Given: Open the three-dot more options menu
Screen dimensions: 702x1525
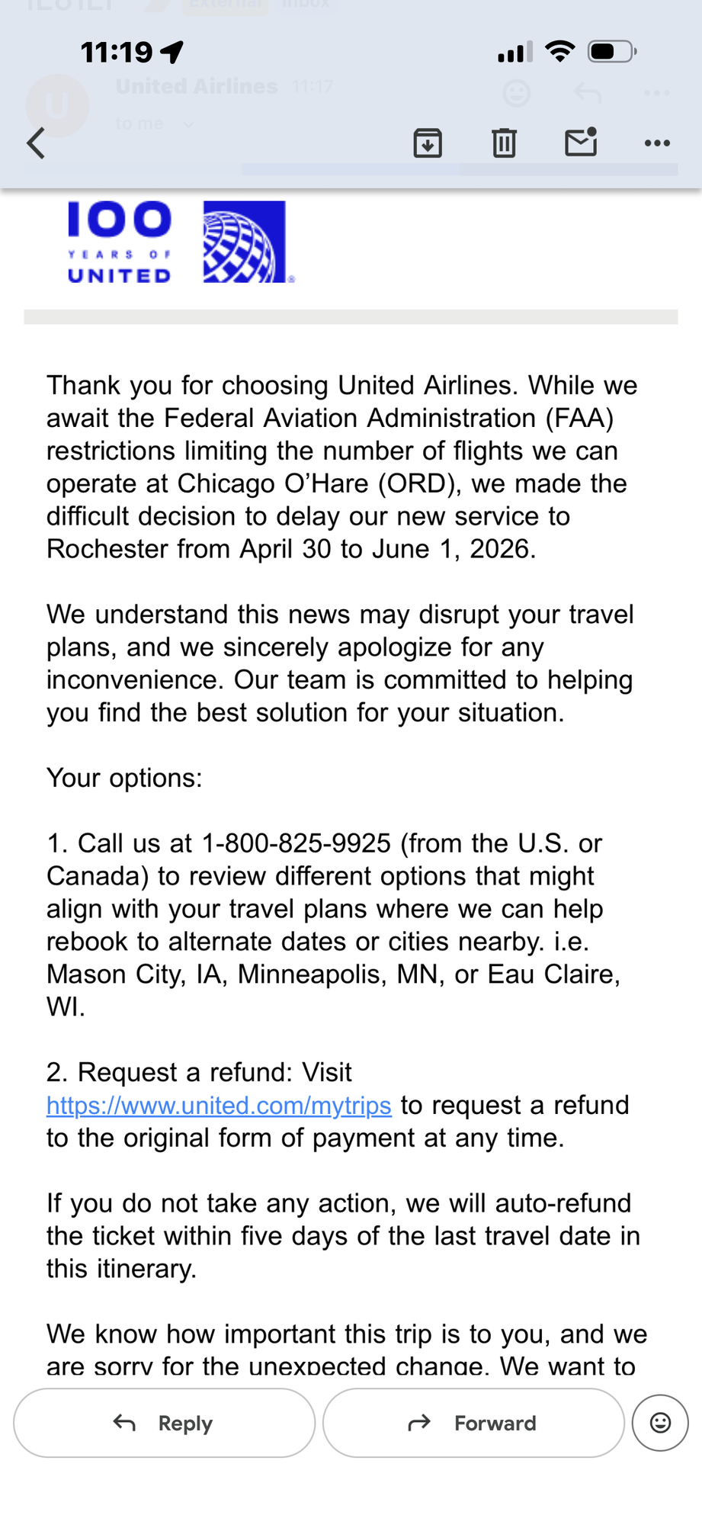Looking at the screenshot, I should 657,143.
